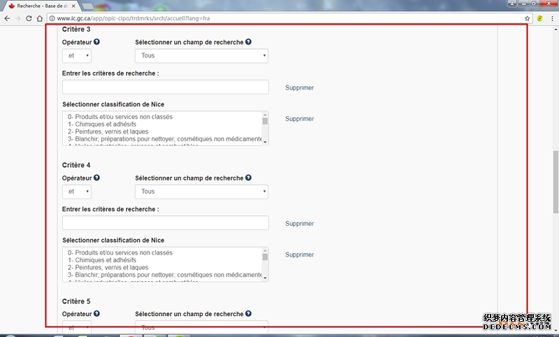Click the help icon beside Critère 3 Opérateur
This screenshot has height=337, width=559.
[97, 42]
